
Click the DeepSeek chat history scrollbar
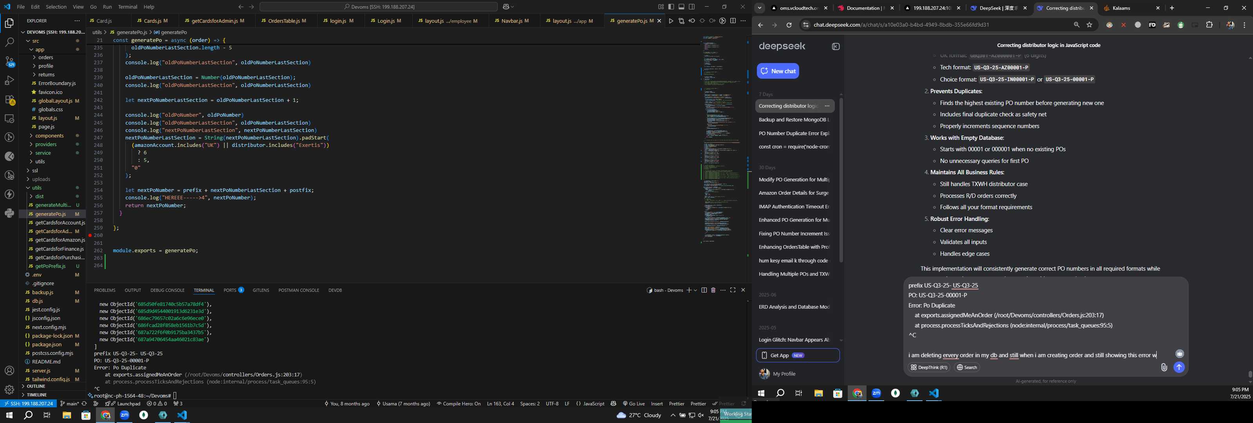pyautogui.click(x=841, y=180)
